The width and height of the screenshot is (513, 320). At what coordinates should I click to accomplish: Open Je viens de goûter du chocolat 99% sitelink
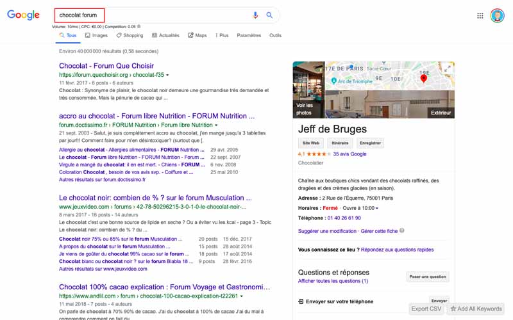(x=124, y=253)
